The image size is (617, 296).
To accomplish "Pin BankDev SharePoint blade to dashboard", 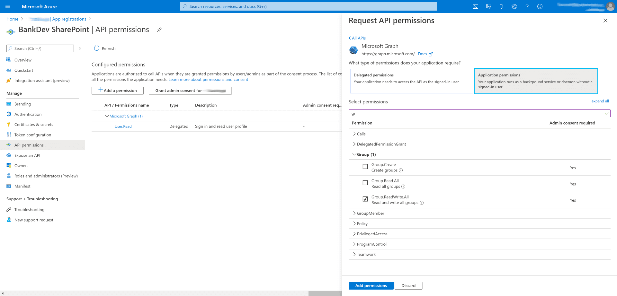I will (159, 30).
